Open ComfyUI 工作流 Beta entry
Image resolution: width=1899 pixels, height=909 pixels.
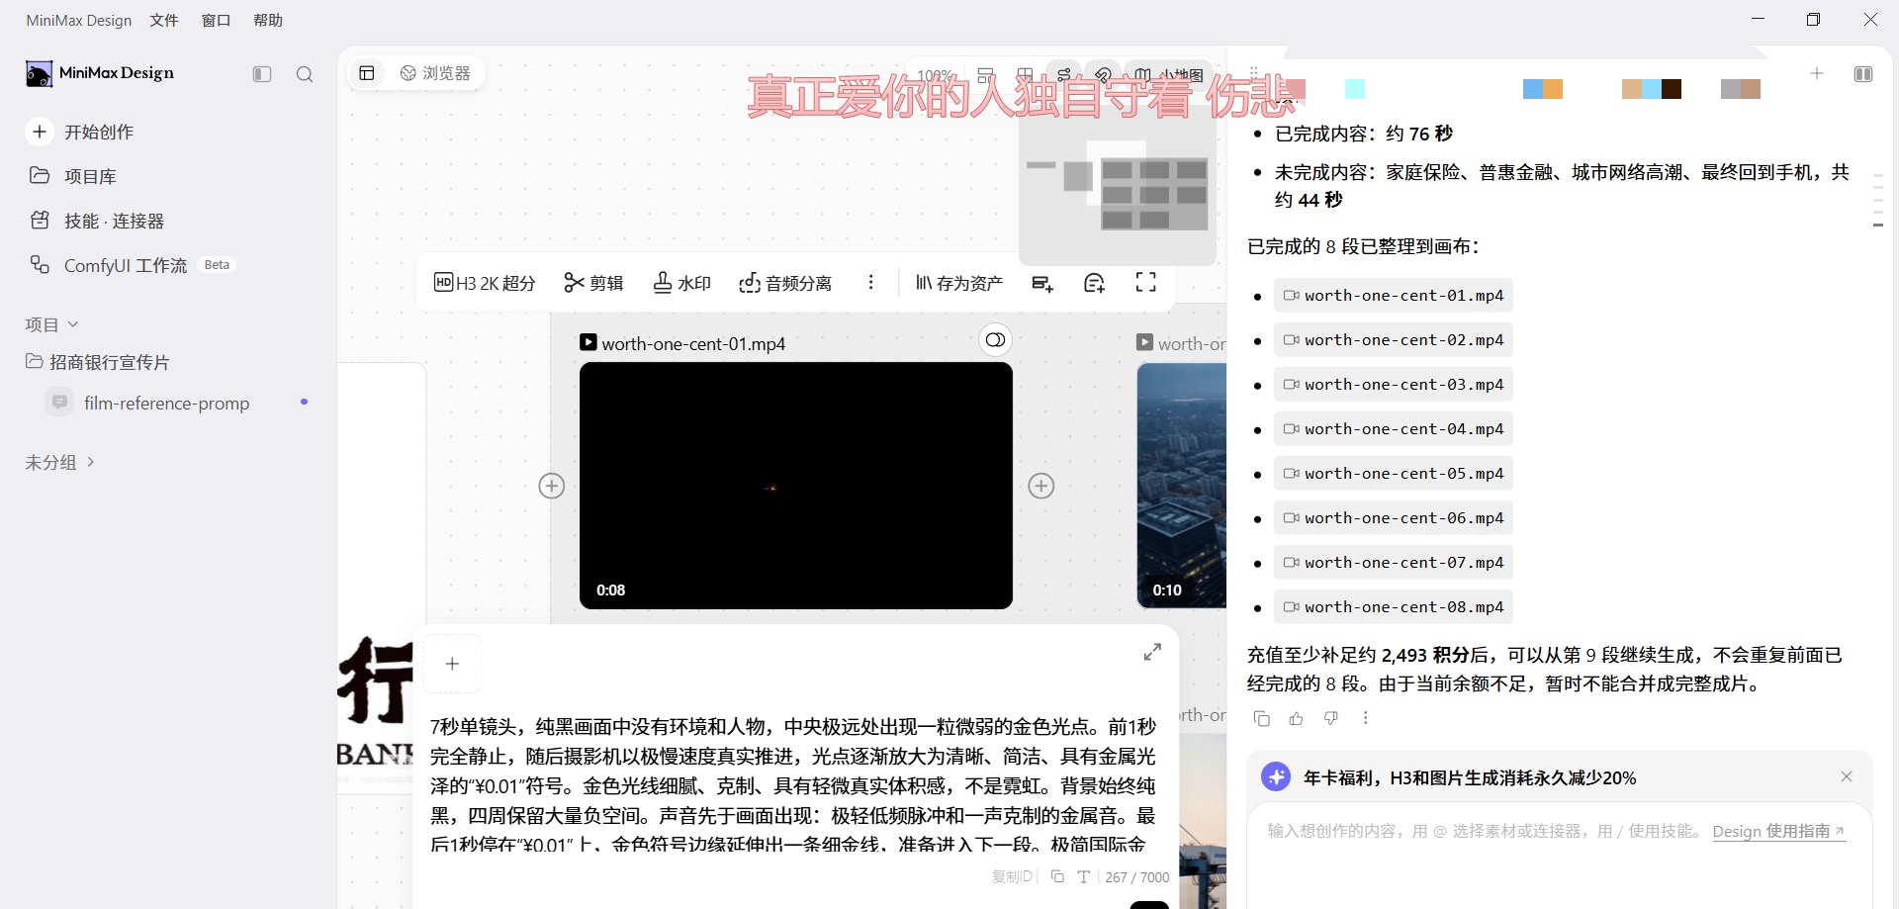(133, 265)
